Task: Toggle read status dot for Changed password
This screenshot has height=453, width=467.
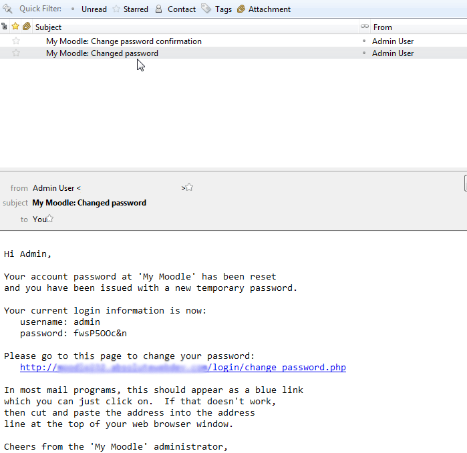Action: tap(364, 53)
